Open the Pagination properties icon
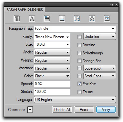 pyautogui.click(x=47, y=18)
